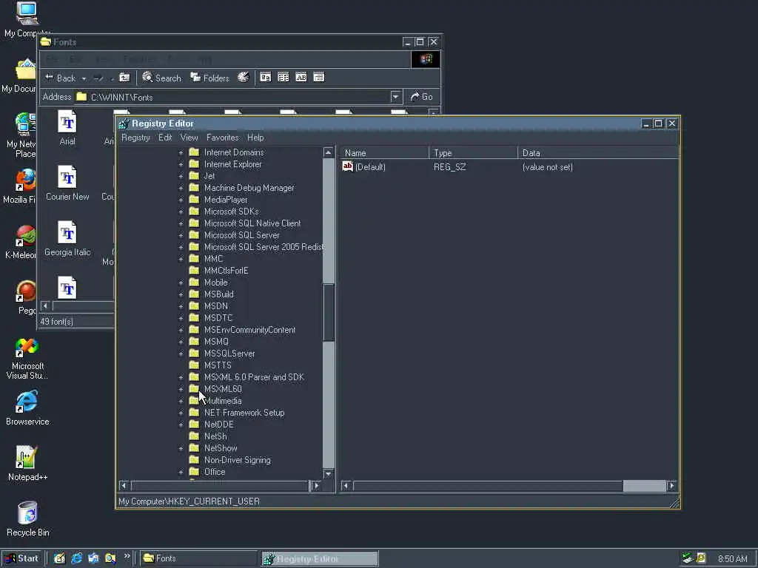Click the registry tree scroll down arrow
This screenshot has width=758, height=568.
pyautogui.click(x=328, y=474)
